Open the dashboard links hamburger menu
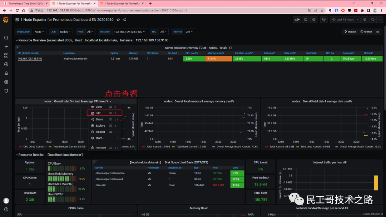386x217 pixels. point(378,32)
